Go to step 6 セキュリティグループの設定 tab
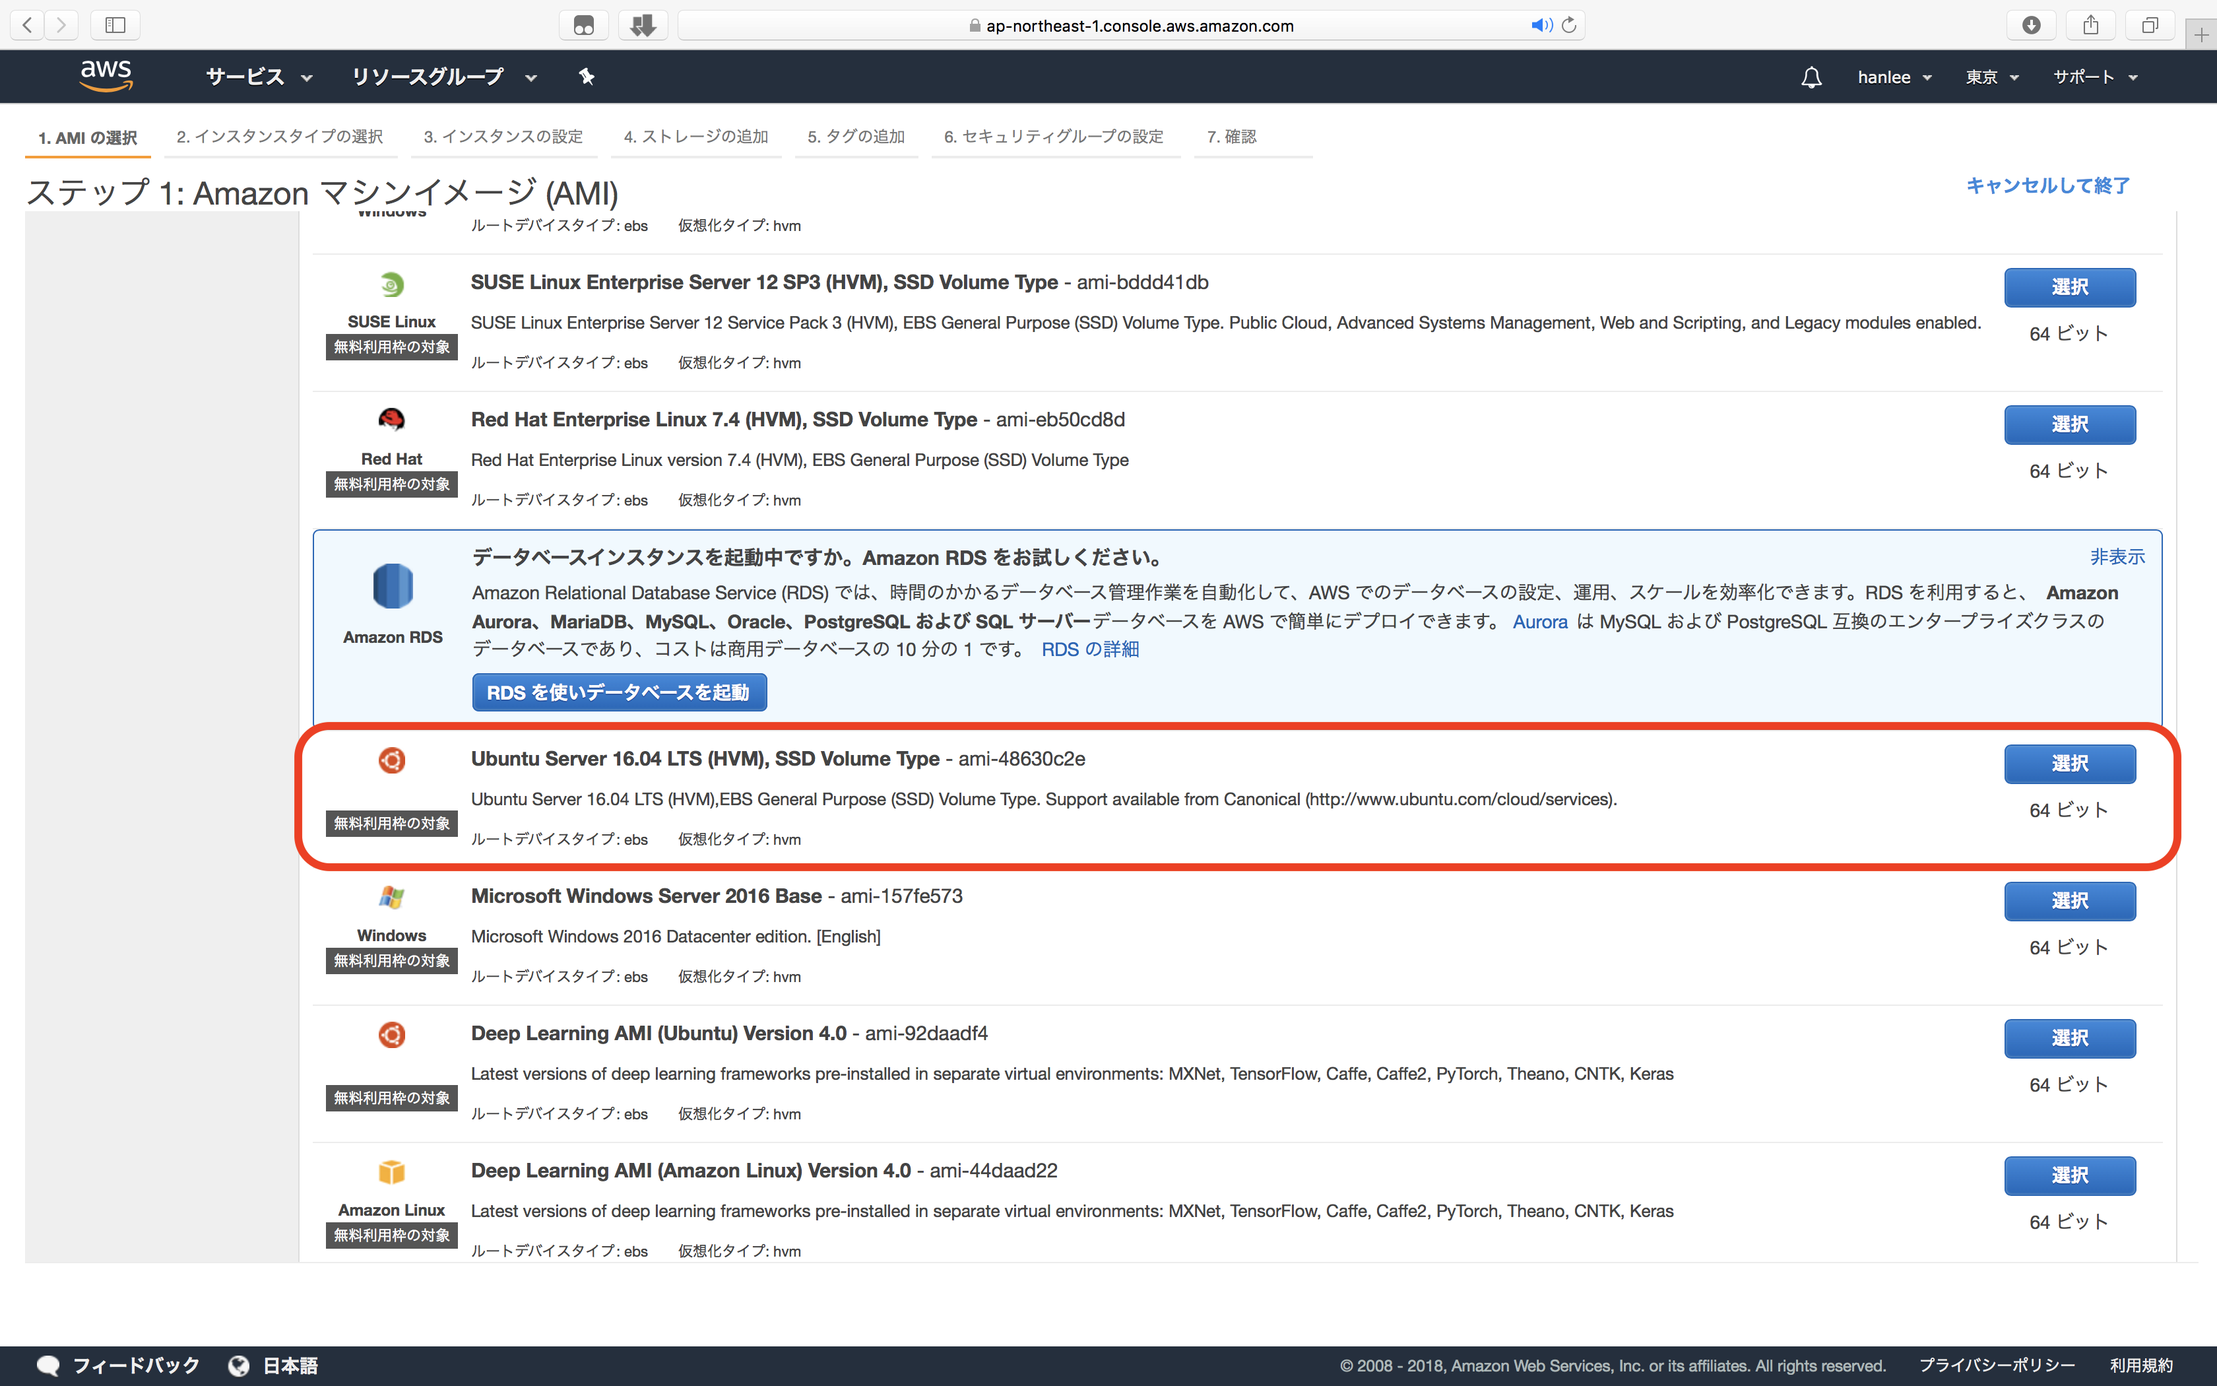Image resolution: width=2217 pixels, height=1386 pixels. click(1054, 137)
